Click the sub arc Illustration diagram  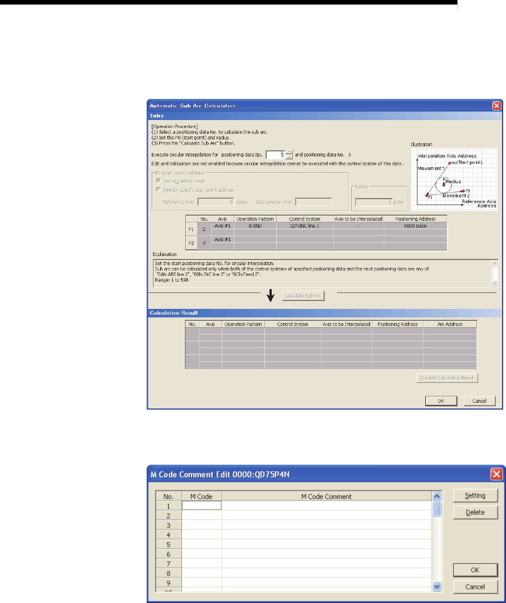point(454,179)
